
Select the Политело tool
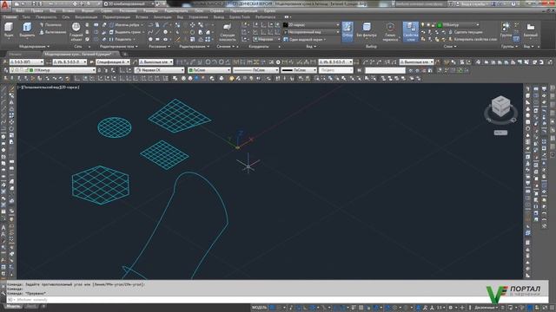(x=50, y=25)
